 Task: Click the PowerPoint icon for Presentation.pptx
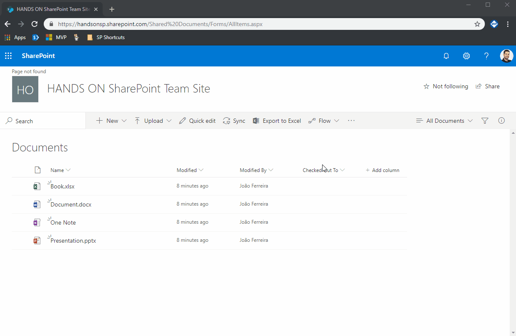click(37, 241)
